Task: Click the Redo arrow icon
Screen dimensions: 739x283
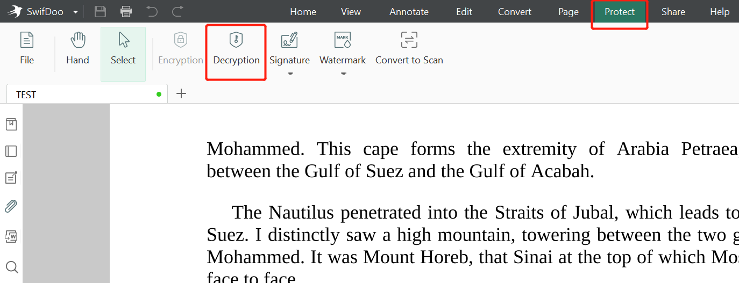Action: pos(177,11)
